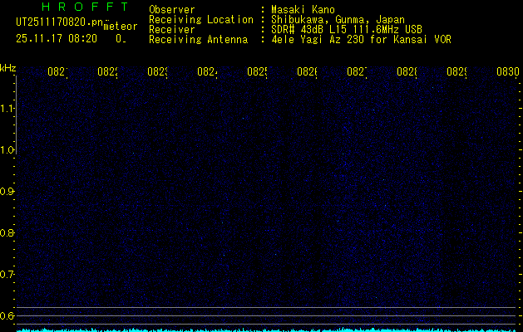Click the 0825 time marker
Image resolution: width=523 pixels, height=332 pixels.
point(257,71)
